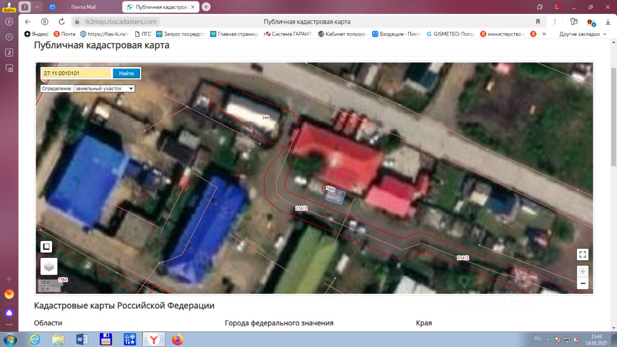Viewport: 617px width, 347px height.
Task: Open the browser three-dot menu
Action: 555,22
